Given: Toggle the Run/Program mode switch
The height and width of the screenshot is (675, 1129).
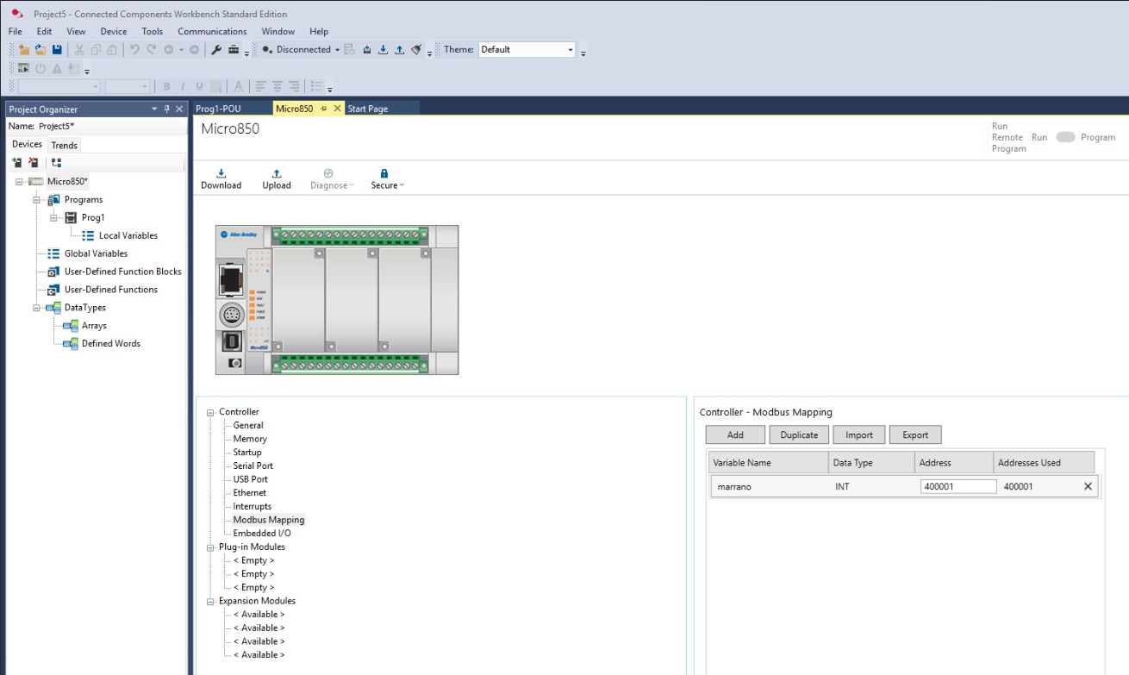Looking at the screenshot, I should click(1065, 136).
